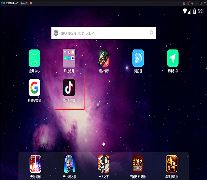Minimize the Nox emulator window
Screen dimensions: 207x180
pos(197,3)
